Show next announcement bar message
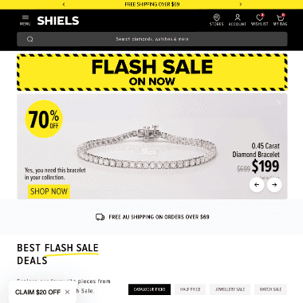The width and height of the screenshot is (303, 303). click(x=241, y=4)
